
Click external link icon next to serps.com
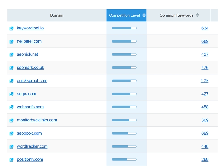11,94
